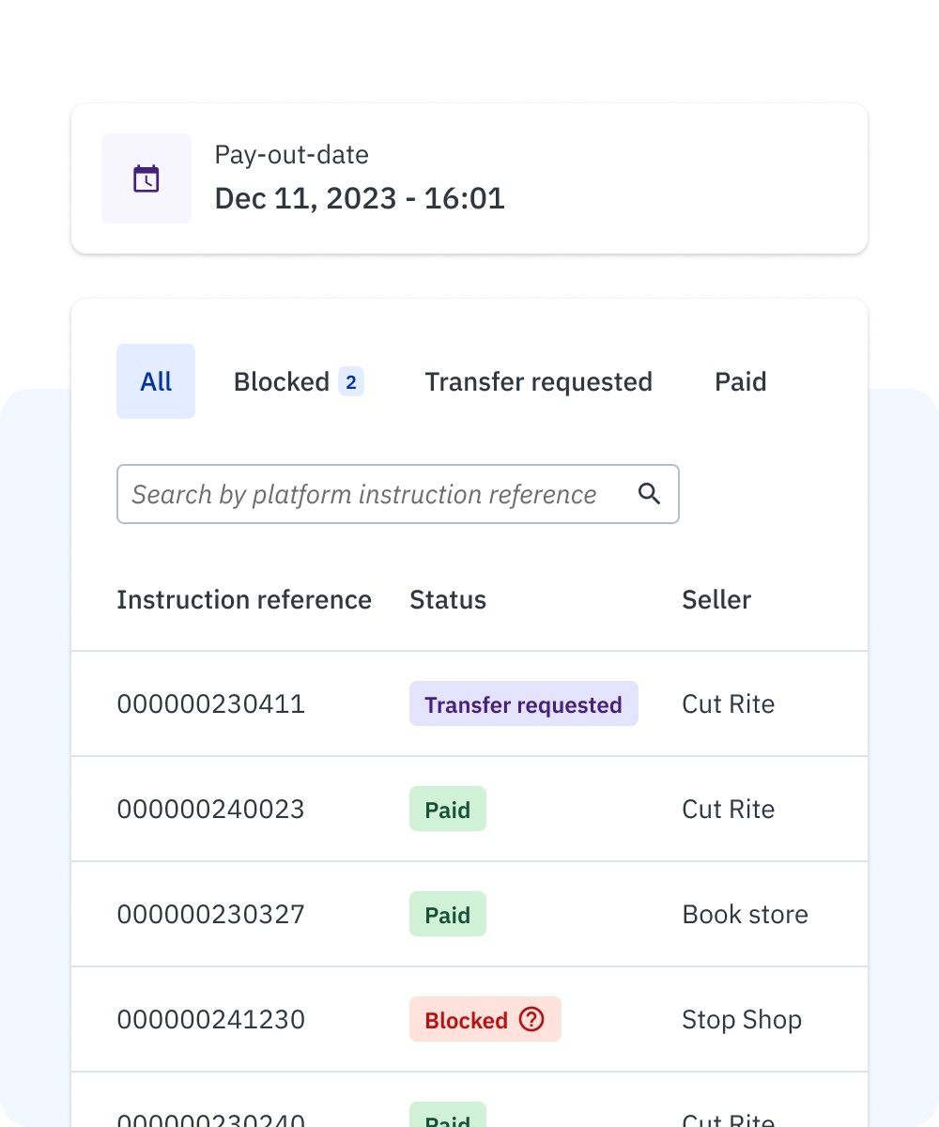Image resolution: width=939 pixels, height=1127 pixels.
Task: Open instruction reference 000000240023
Action: tap(211, 810)
